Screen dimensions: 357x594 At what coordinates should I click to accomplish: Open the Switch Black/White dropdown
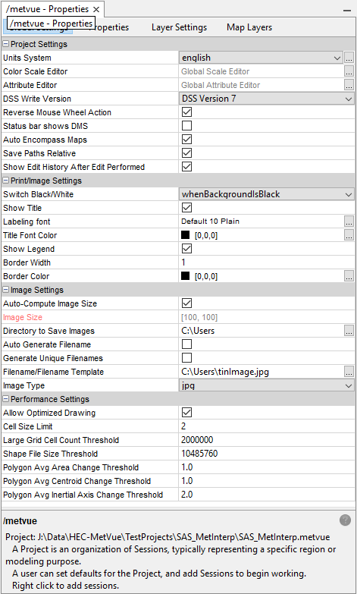click(x=267, y=194)
